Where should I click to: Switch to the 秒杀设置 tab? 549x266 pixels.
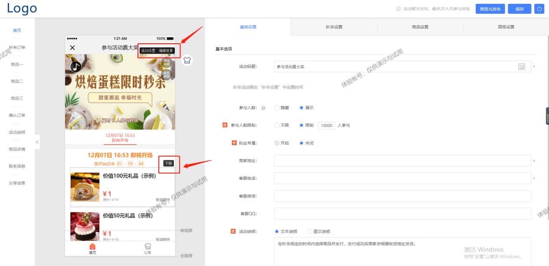[333, 26]
